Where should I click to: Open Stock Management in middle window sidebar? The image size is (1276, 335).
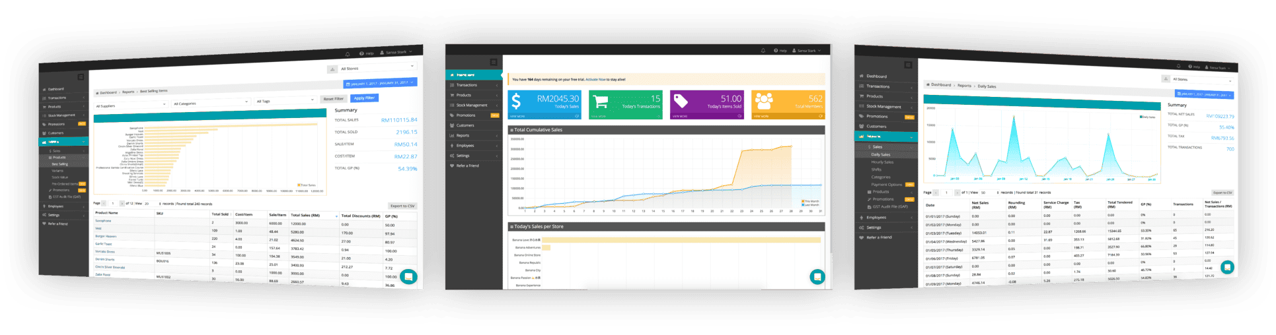click(474, 105)
